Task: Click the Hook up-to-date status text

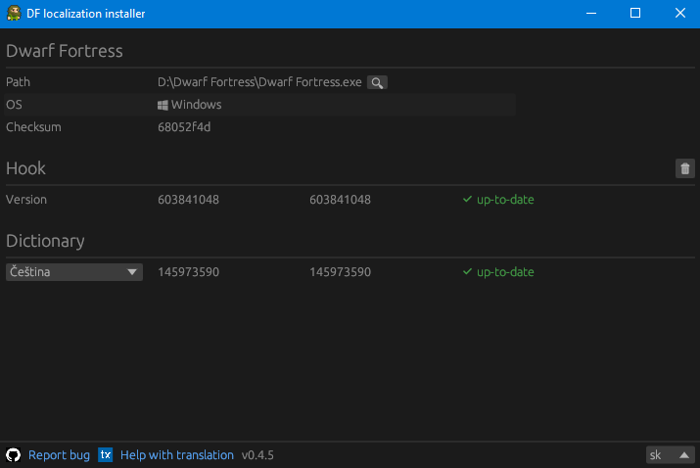Action: [505, 200]
